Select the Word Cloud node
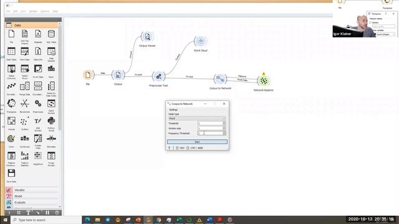Screen dimensions: 399x224 tap(201, 41)
